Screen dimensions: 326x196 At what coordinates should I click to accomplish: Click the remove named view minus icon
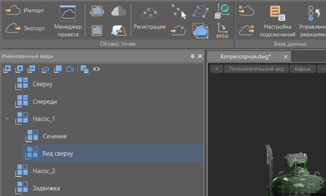pyautogui.click(x=32, y=69)
